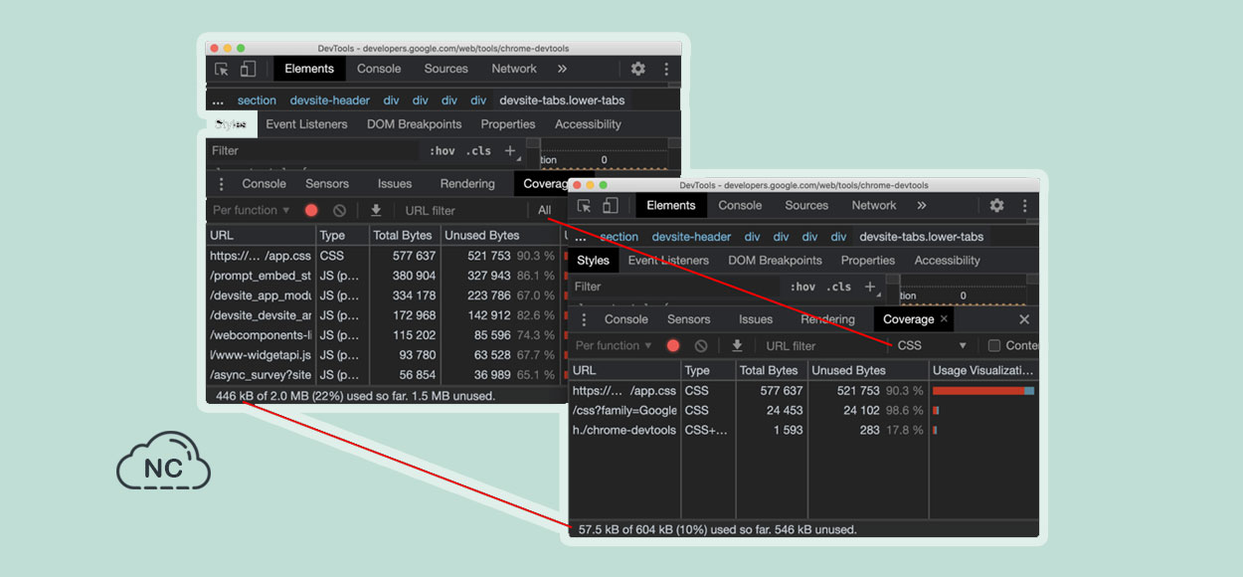The image size is (1243, 577).
Task: Open the settings gear in back window
Action: (638, 69)
